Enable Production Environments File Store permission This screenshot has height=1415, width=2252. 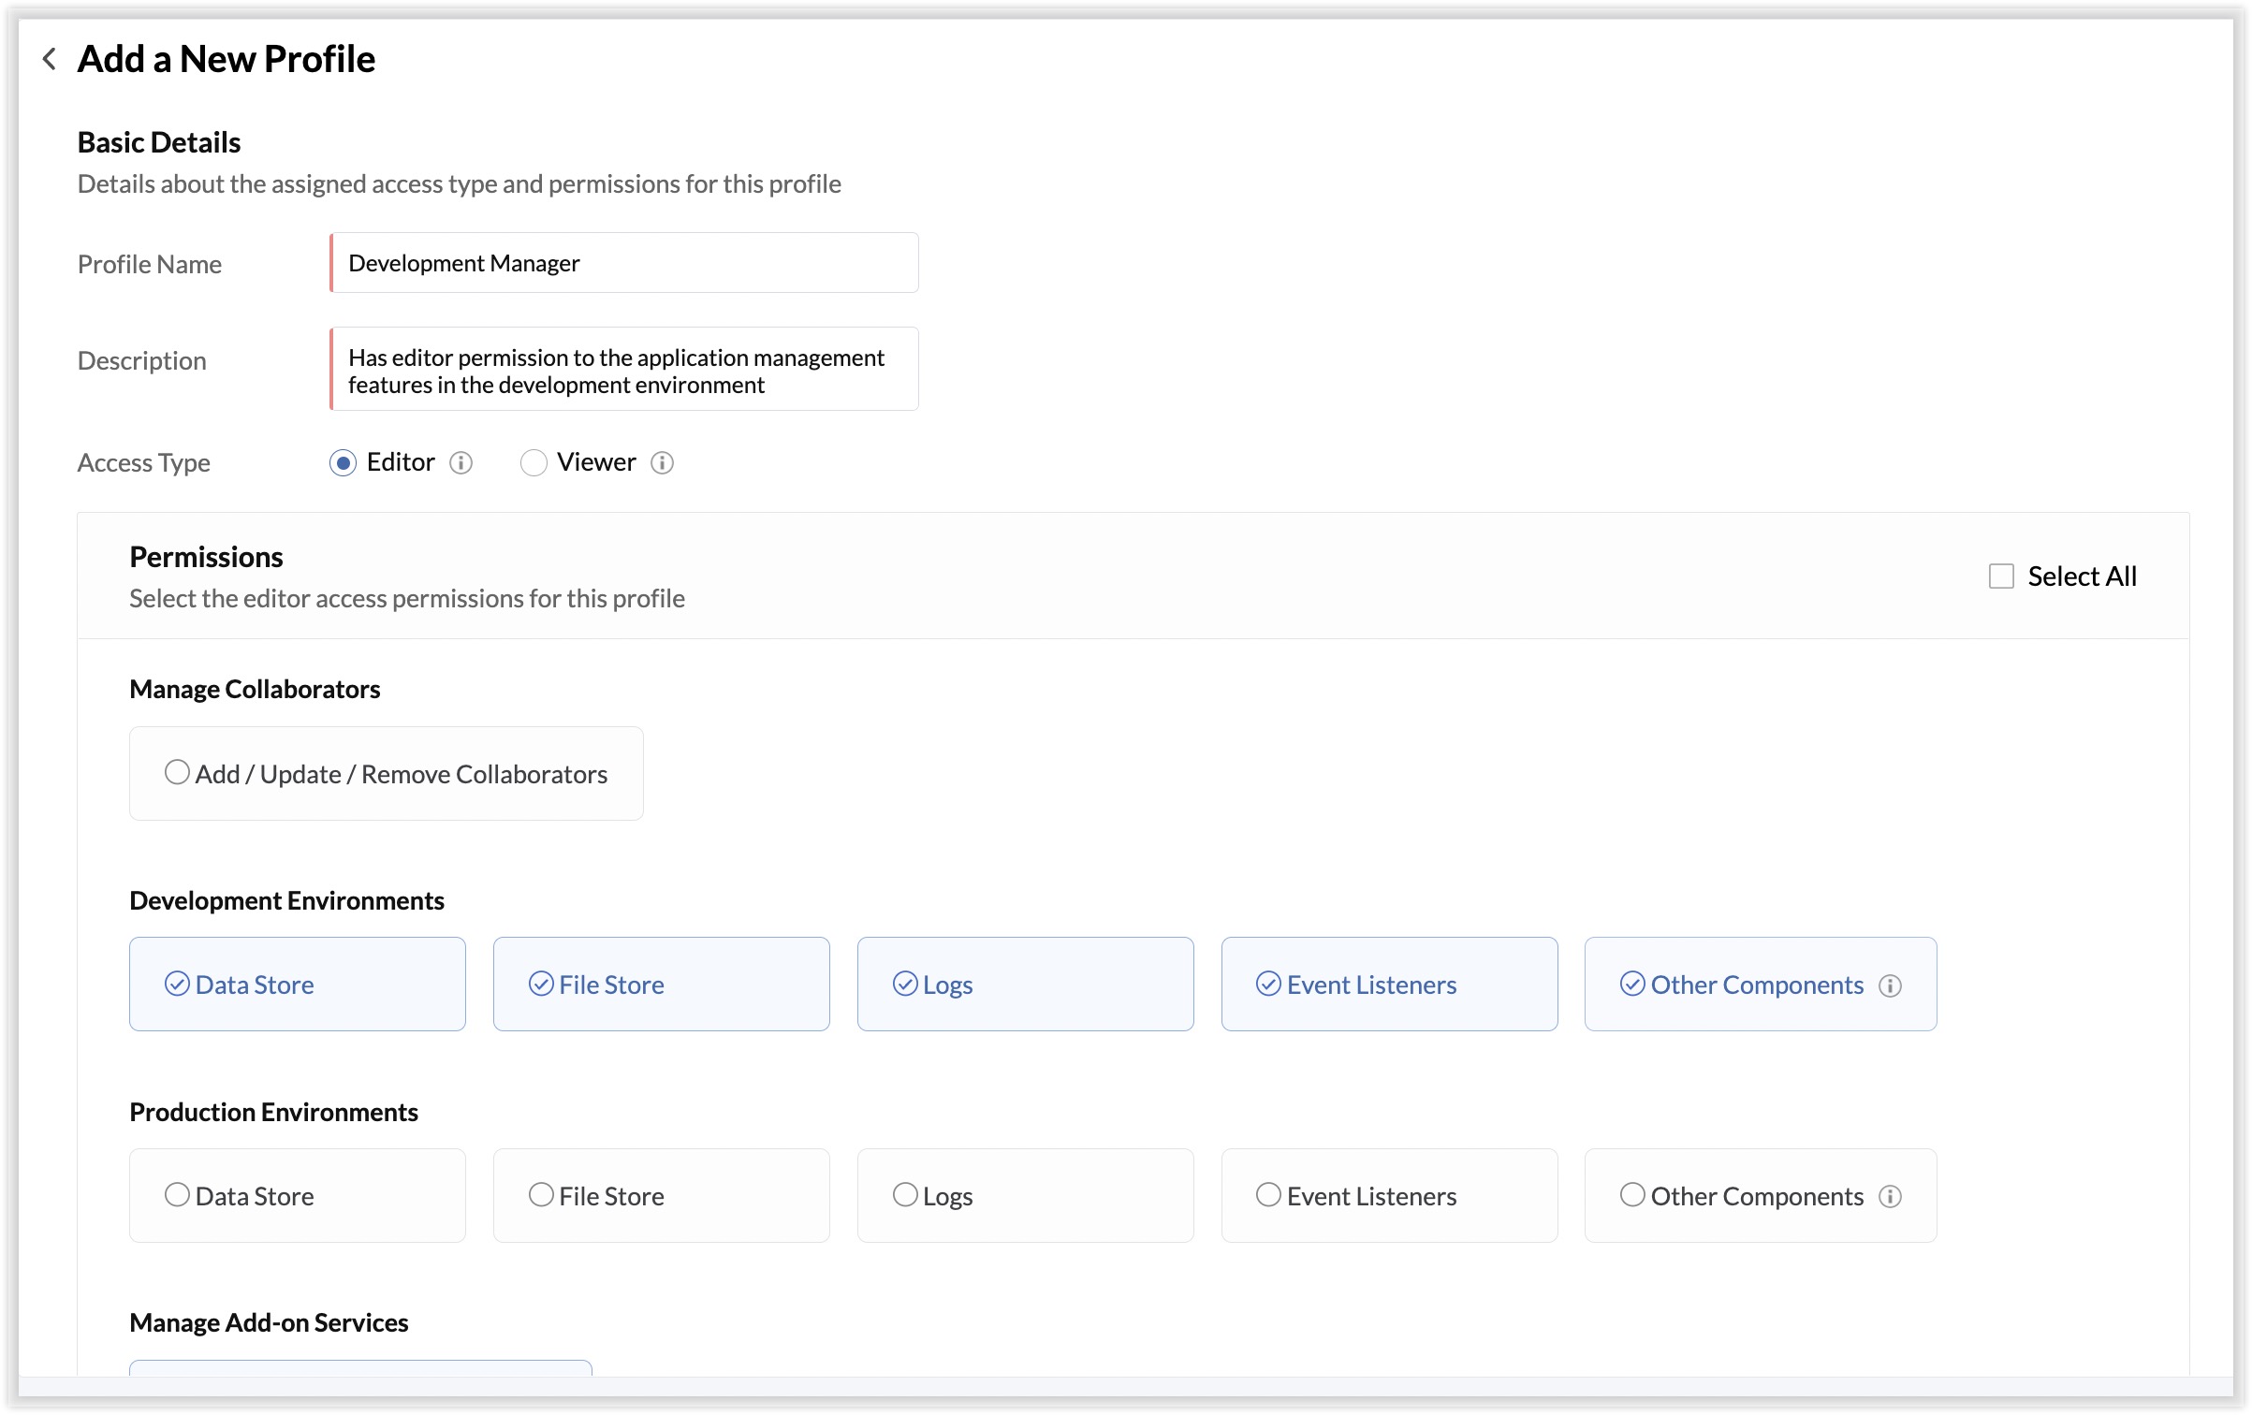coord(541,1195)
